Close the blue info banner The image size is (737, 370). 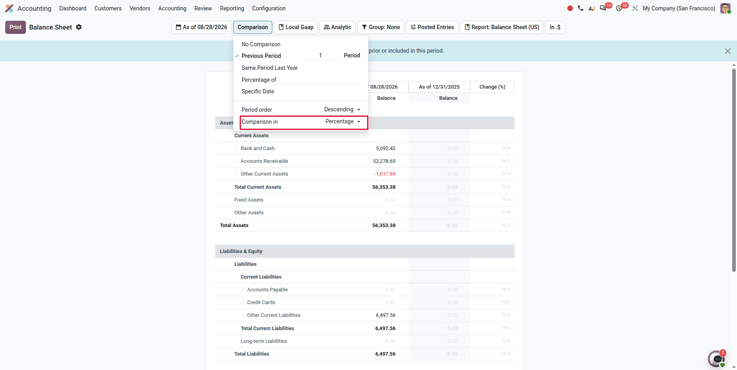(x=728, y=51)
